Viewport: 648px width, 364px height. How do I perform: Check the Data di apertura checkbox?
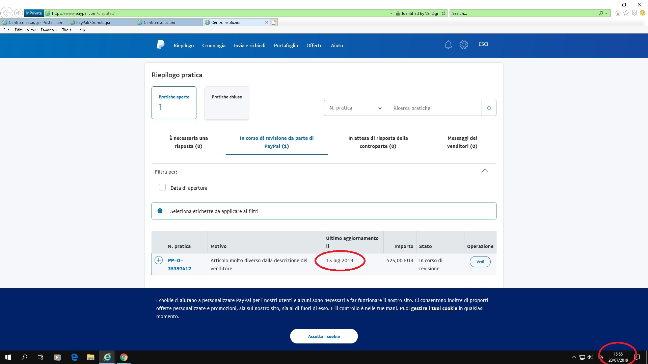point(162,187)
